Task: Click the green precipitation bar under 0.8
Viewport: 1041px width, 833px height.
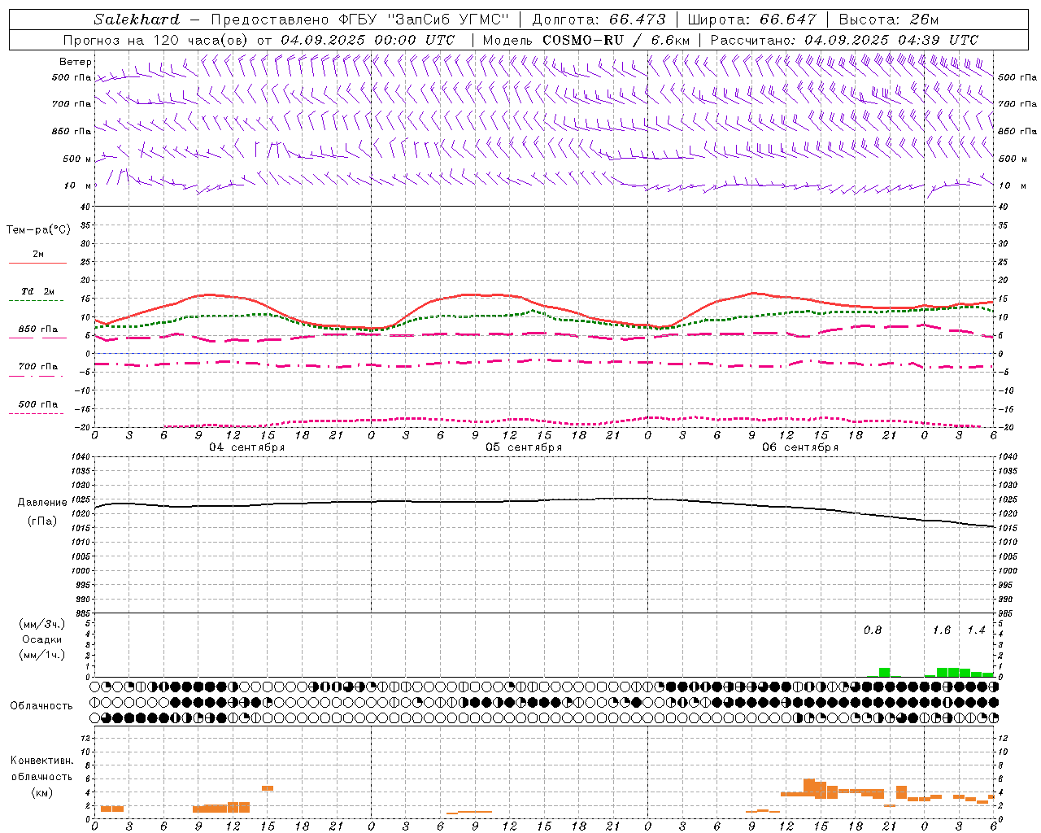Action: click(884, 672)
